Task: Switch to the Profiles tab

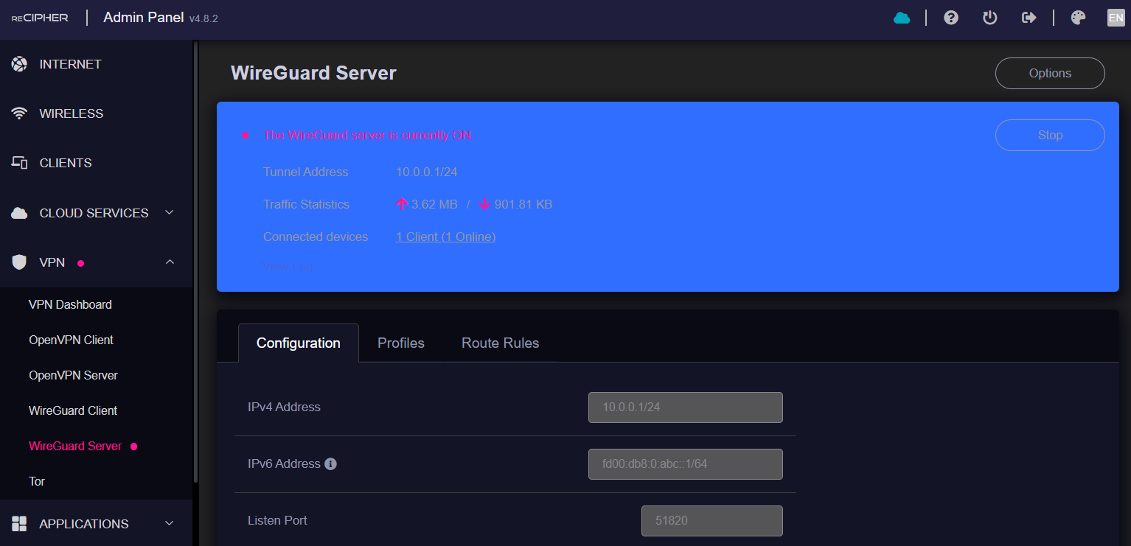Action: pyautogui.click(x=400, y=343)
